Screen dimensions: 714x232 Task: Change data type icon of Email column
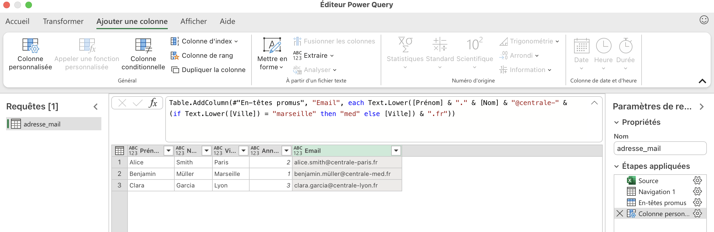coord(298,151)
